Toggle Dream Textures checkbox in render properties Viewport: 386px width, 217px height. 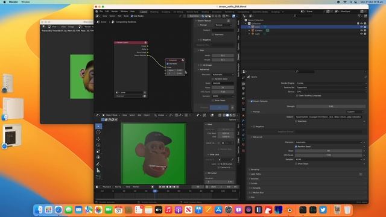tap(252, 101)
